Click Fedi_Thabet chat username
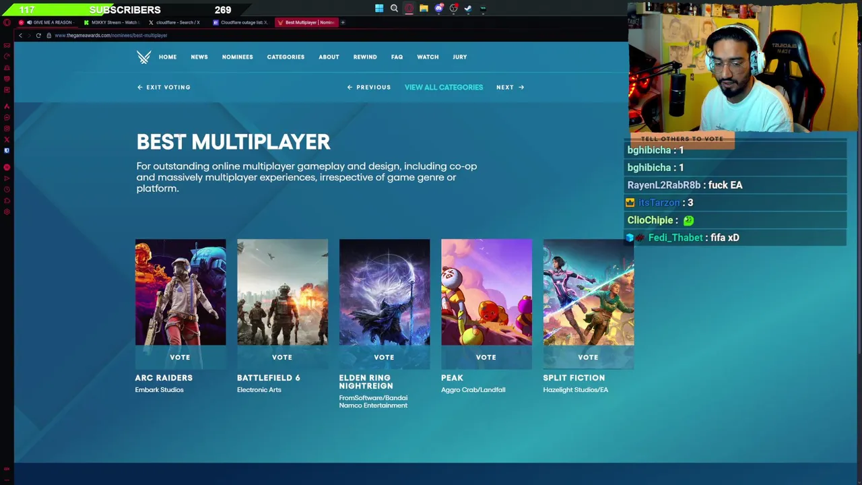 (675, 238)
